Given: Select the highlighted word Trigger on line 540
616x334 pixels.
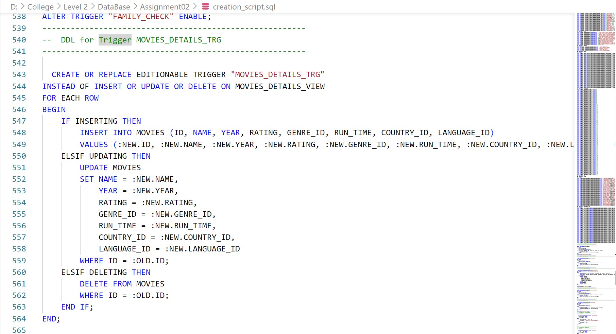Looking at the screenshot, I should (x=115, y=40).
